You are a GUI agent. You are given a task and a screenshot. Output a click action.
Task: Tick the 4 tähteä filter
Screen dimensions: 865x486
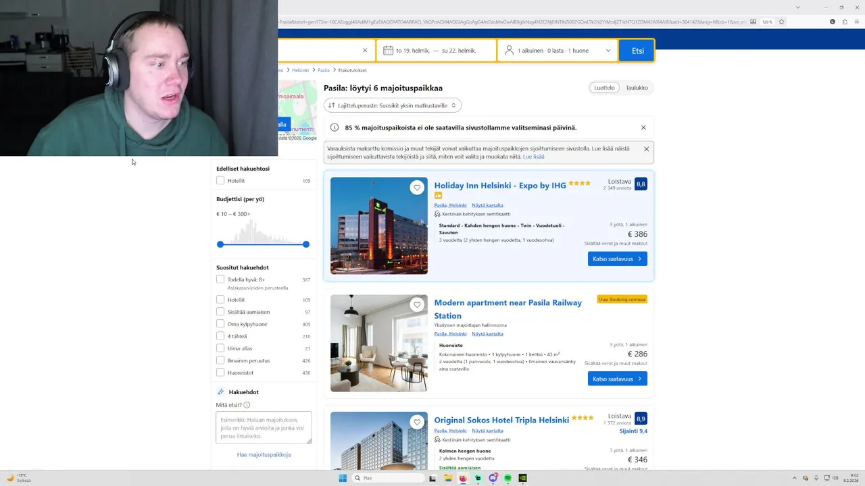pyautogui.click(x=220, y=336)
